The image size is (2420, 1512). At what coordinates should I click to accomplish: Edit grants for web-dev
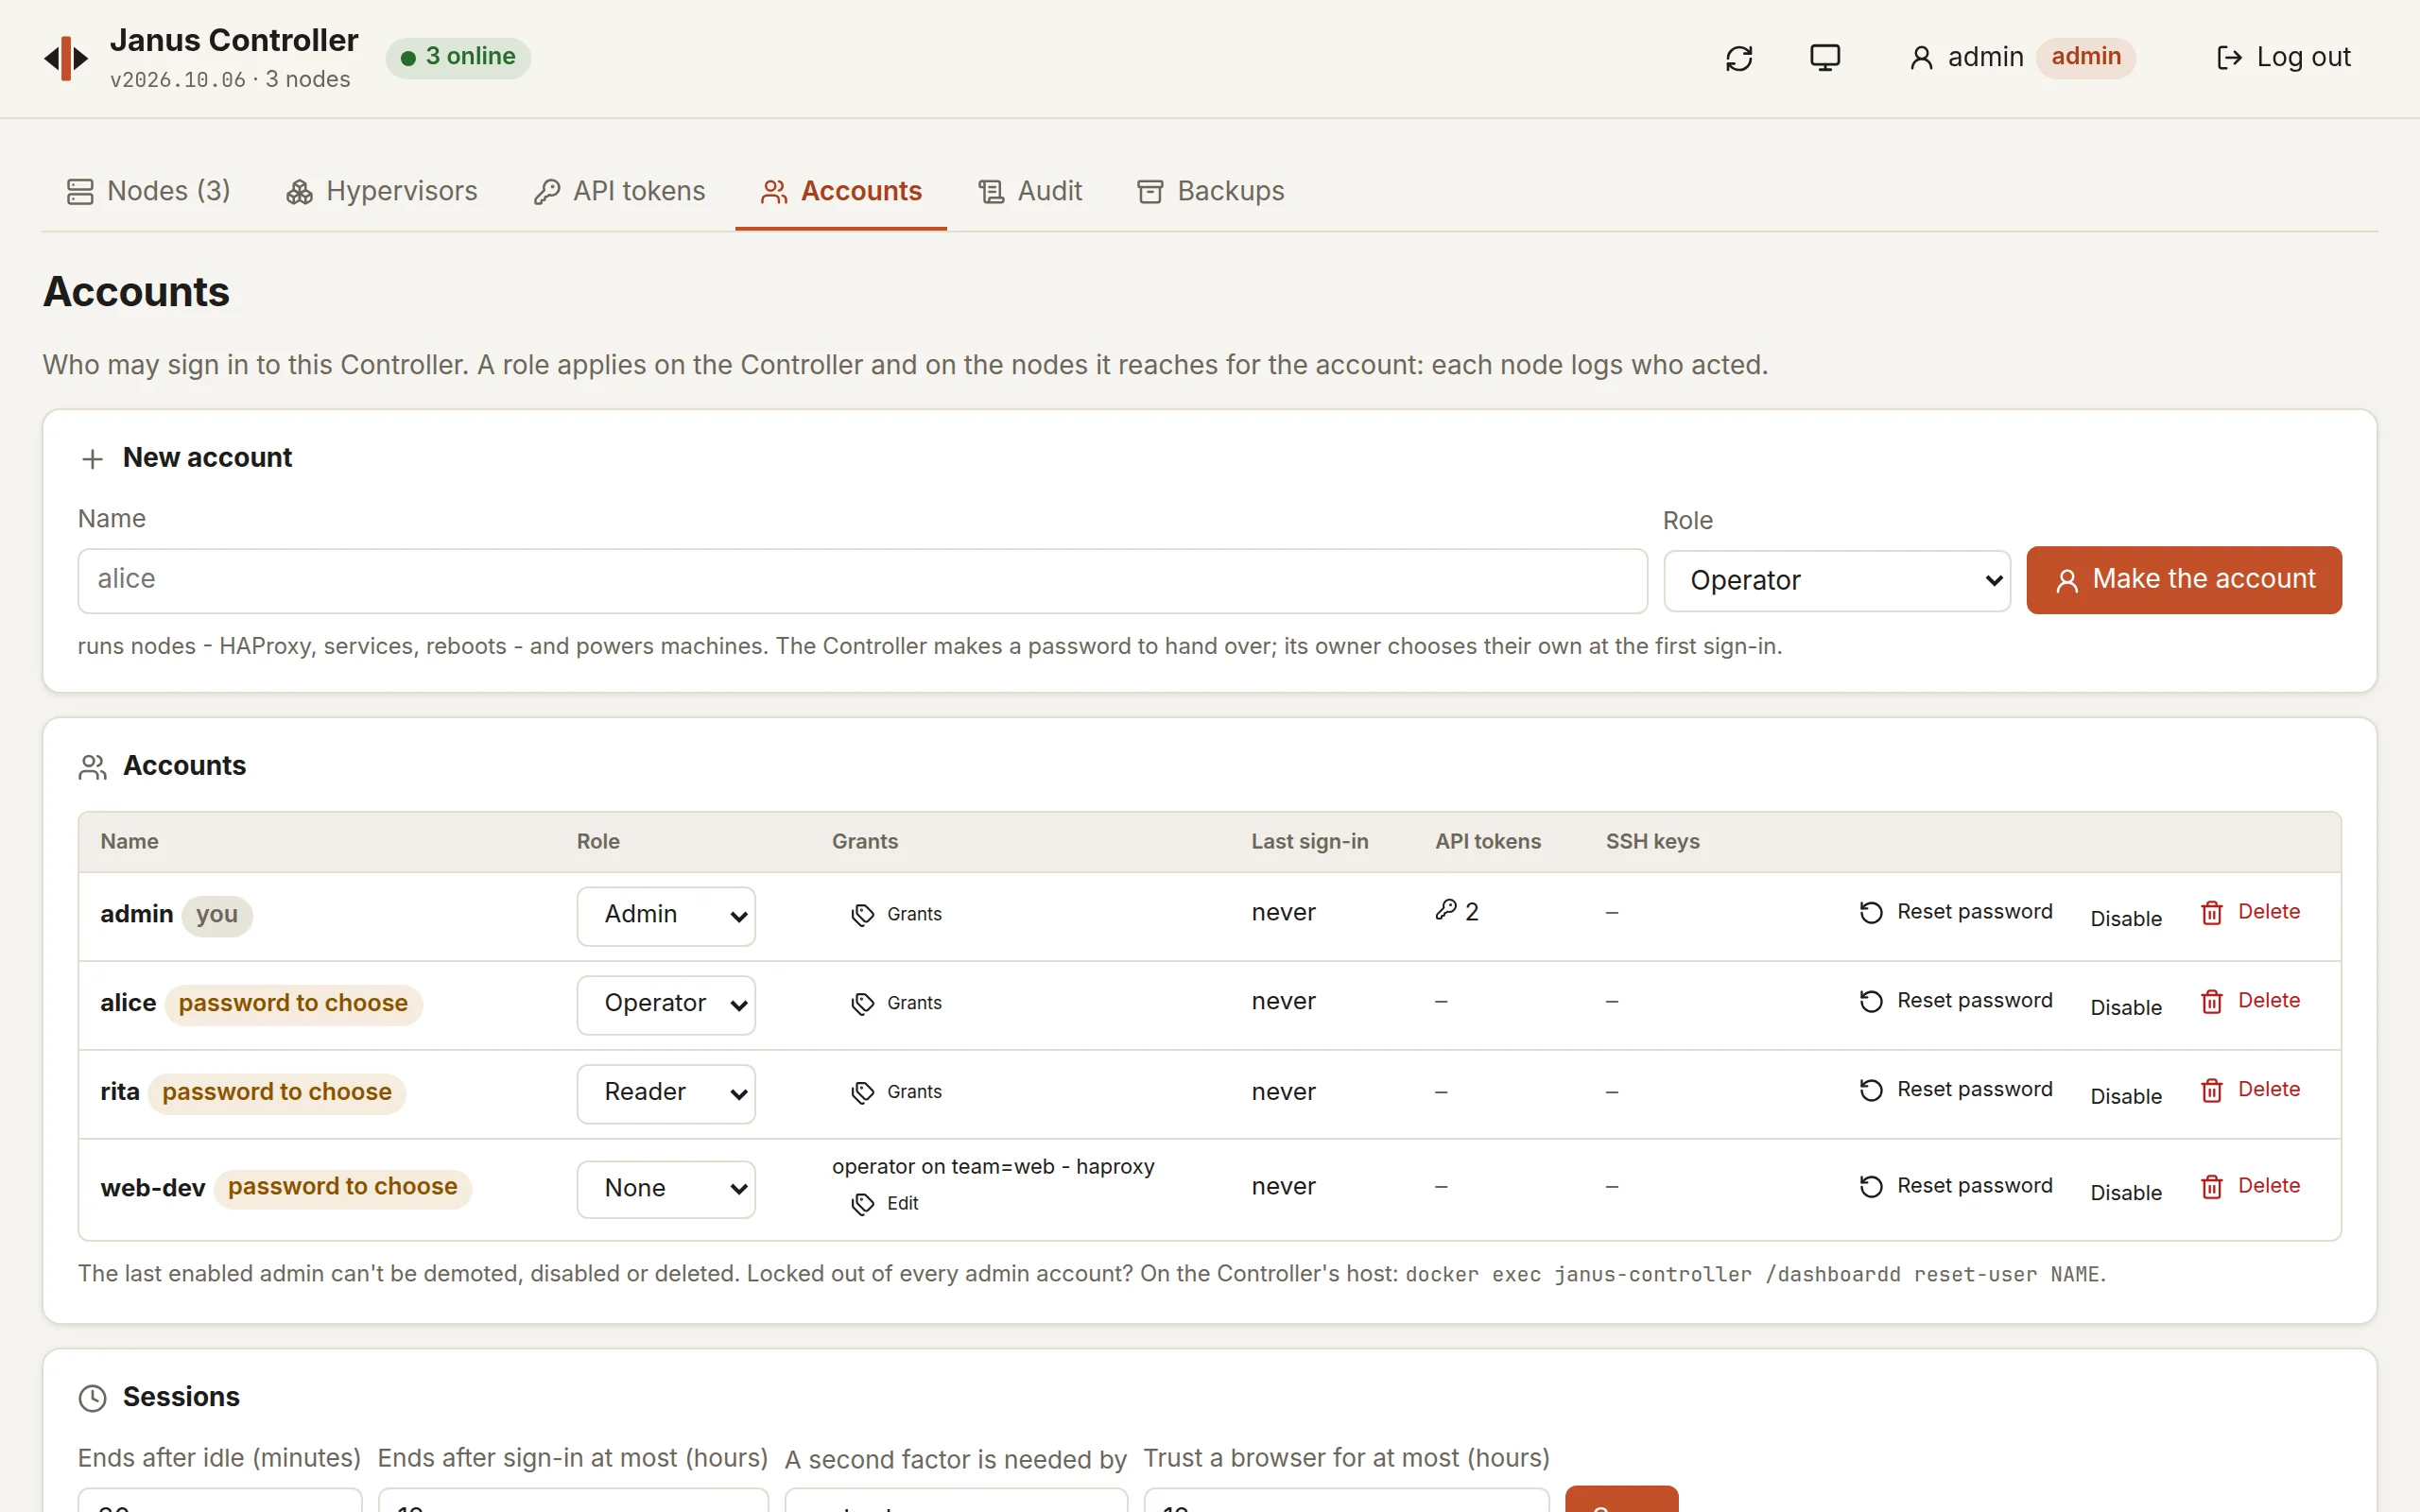click(885, 1204)
